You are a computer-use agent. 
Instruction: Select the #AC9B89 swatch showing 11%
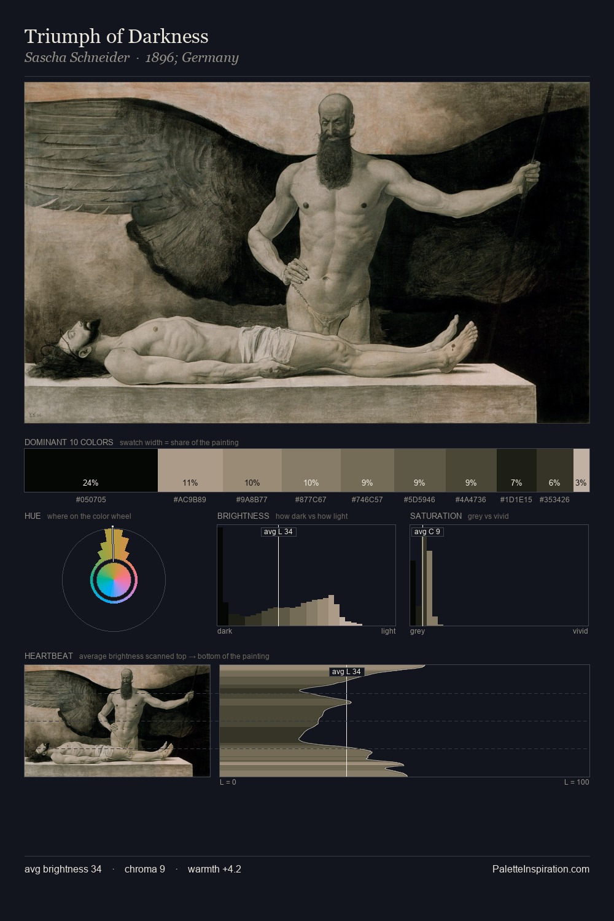click(190, 470)
